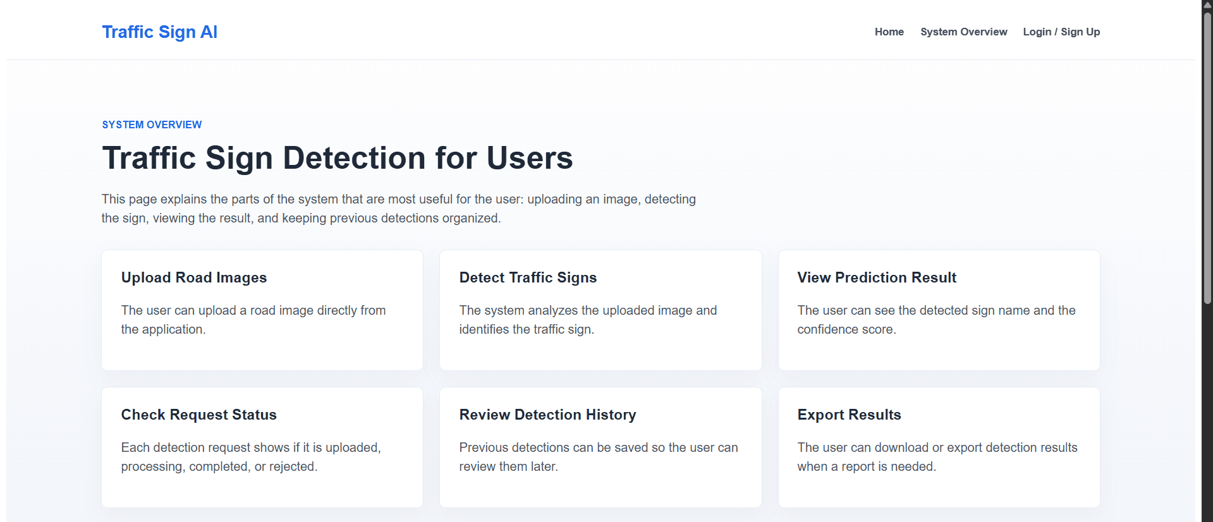The image size is (1213, 522).
Task: Click the vertical scrollbar thumb
Action: click(x=1207, y=158)
